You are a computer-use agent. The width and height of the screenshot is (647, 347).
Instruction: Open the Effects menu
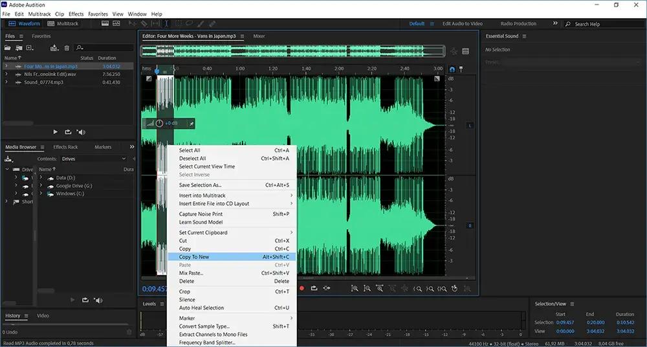tap(76, 14)
